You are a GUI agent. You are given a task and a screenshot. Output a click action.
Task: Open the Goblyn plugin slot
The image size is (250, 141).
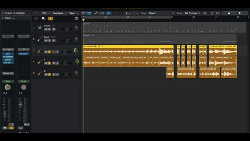pyautogui.click(x=8, y=60)
